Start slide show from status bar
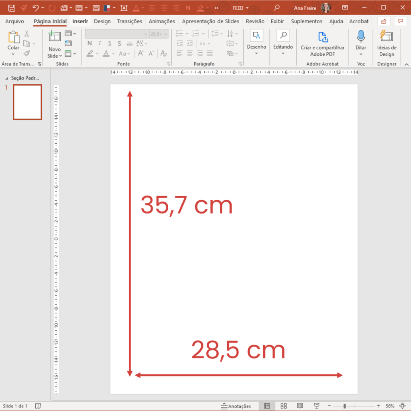 (x=317, y=406)
